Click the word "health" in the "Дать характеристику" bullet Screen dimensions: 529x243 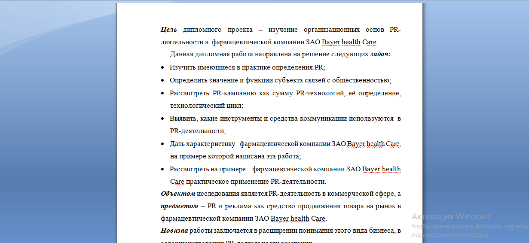click(x=376, y=144)
